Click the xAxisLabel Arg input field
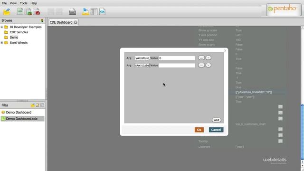Image resolution: width=304 pixels, height=171 pixels. click(x=142, y=66)
